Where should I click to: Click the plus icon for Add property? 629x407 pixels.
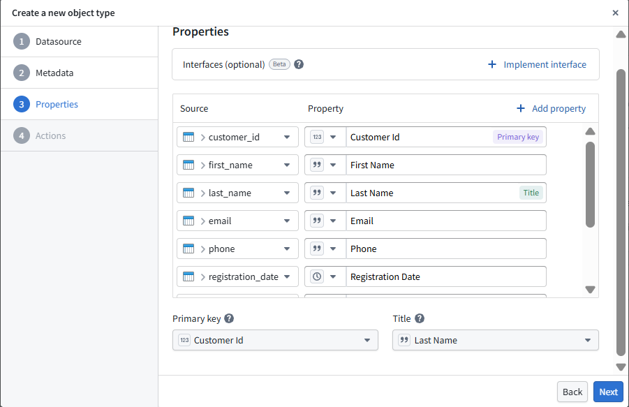520,108
